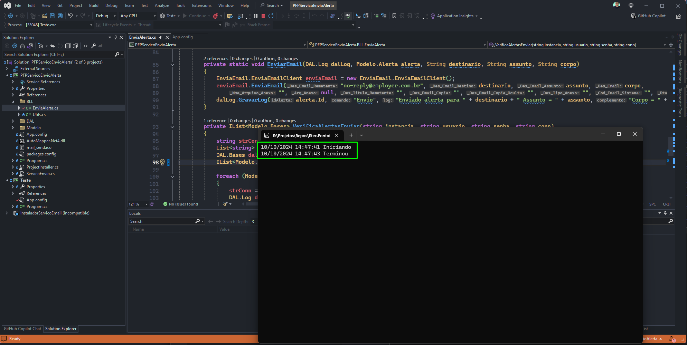Image resolution: width=687 pixels, height=345 pixels.
Task: Click the vertical scrollbar of the code editor
Action: coord(671,125)
